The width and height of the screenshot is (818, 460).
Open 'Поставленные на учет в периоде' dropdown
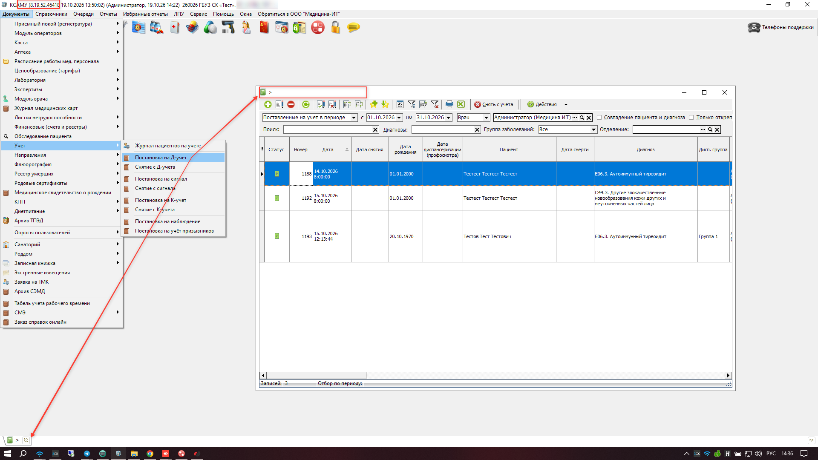354,118
